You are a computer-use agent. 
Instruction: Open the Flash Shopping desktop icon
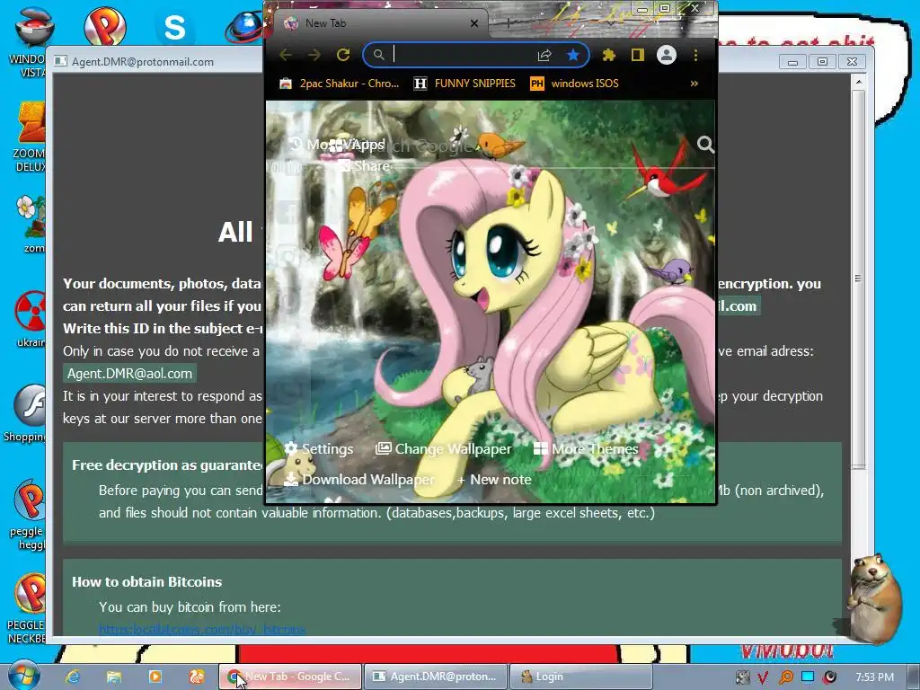pyautogui.click(x=28, y=413)
